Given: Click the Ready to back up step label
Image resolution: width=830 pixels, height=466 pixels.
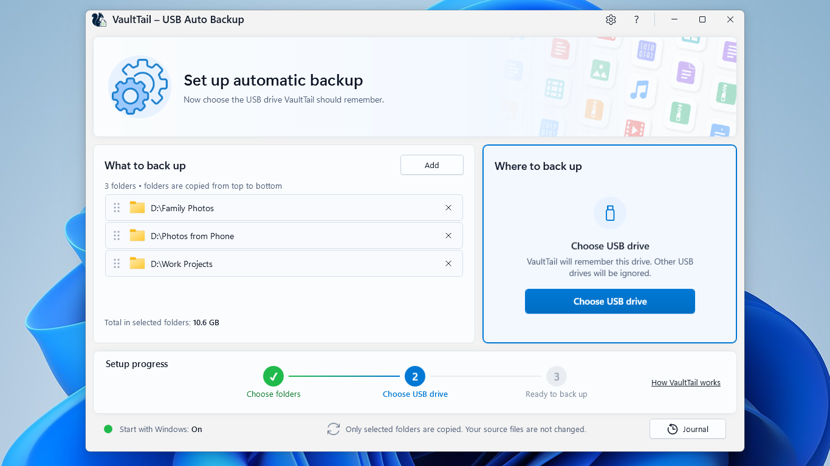Looking at the screenshot, I should [557, 394].
